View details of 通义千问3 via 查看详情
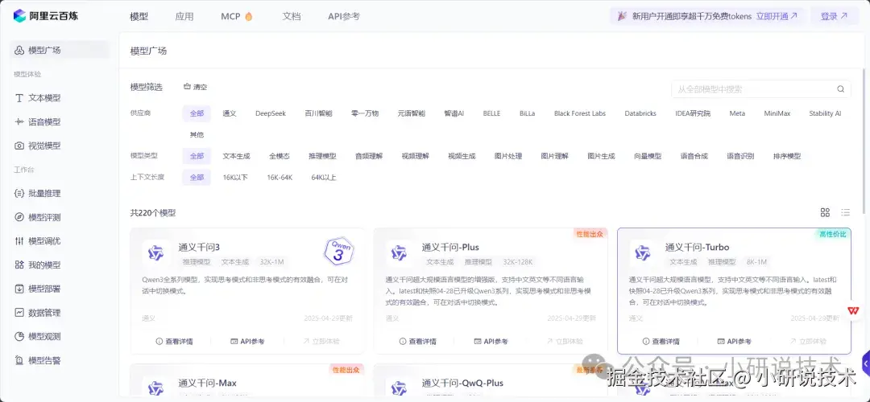Image resolution: width=870 pixels, height=402 pixels. tap(174, 341)
